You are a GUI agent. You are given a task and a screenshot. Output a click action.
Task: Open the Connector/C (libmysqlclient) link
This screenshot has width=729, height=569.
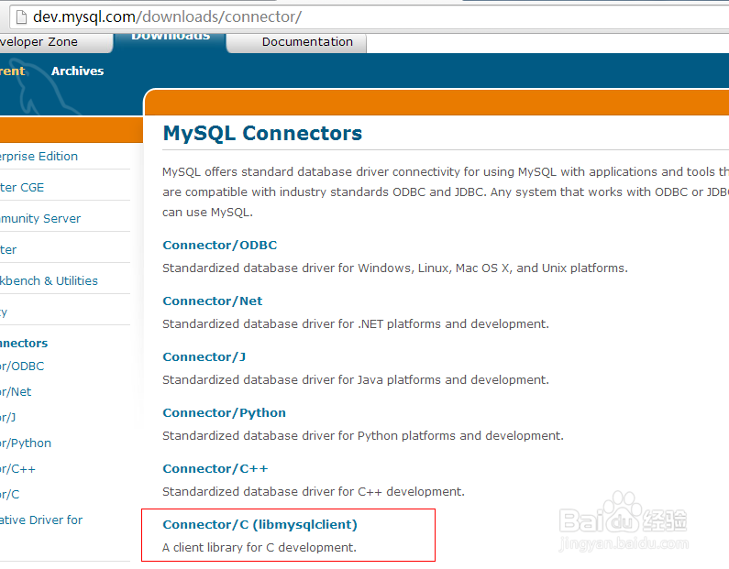click(260, 524)
